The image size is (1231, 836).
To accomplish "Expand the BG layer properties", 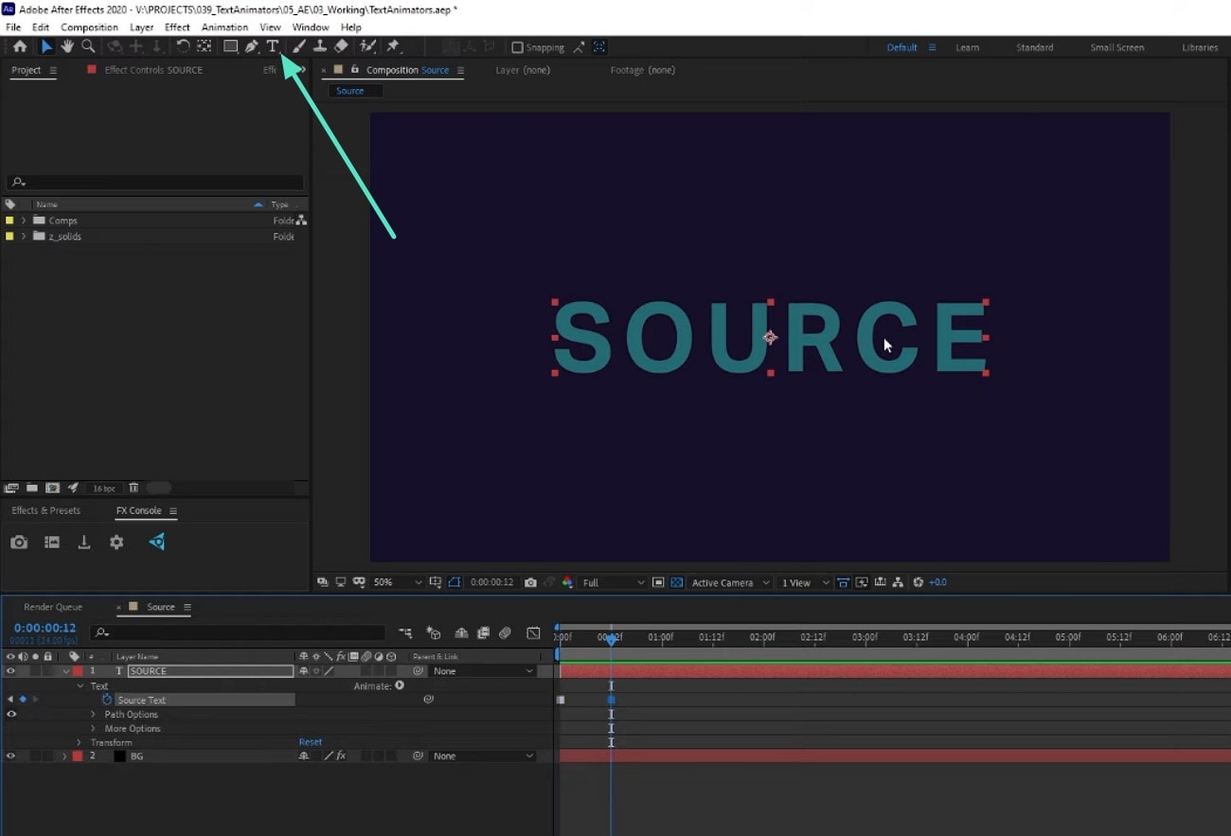I will pos(64,756).
